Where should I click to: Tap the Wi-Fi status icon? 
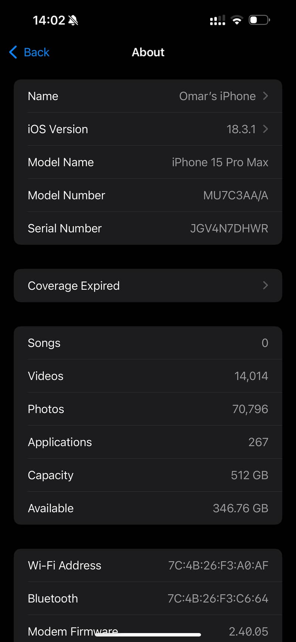coord(237,20)
